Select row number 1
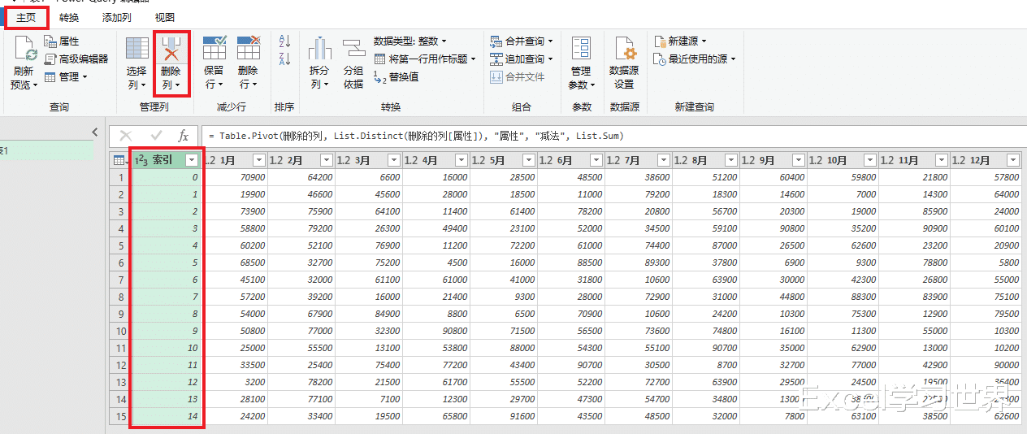 pyautogui.click(x=120, y=177)
